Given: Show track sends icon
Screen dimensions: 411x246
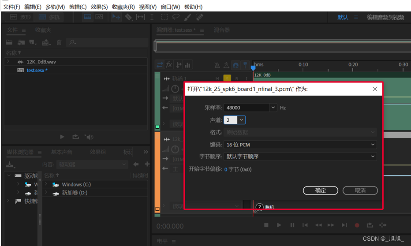Looking at the screenshot, I should (x=179, y=65).
